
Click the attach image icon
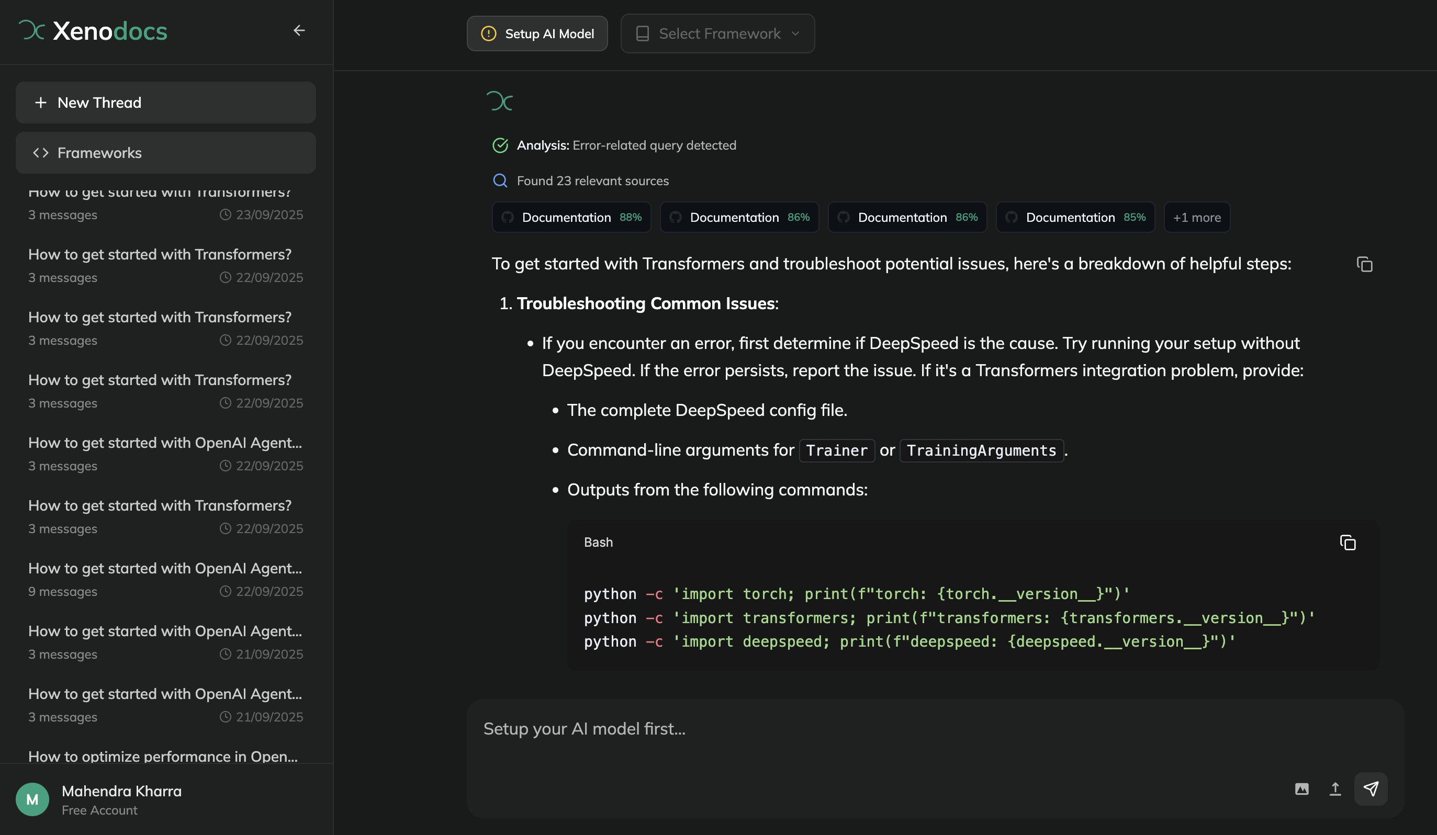click(1301, 789)
